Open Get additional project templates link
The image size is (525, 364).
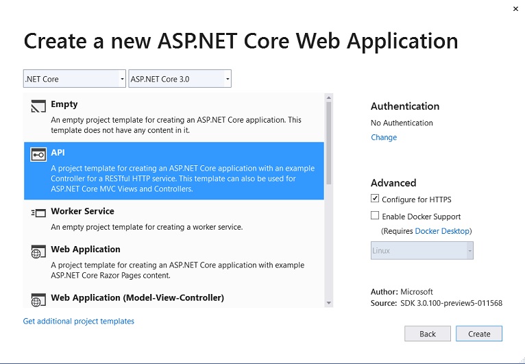(x=79, y=321)
